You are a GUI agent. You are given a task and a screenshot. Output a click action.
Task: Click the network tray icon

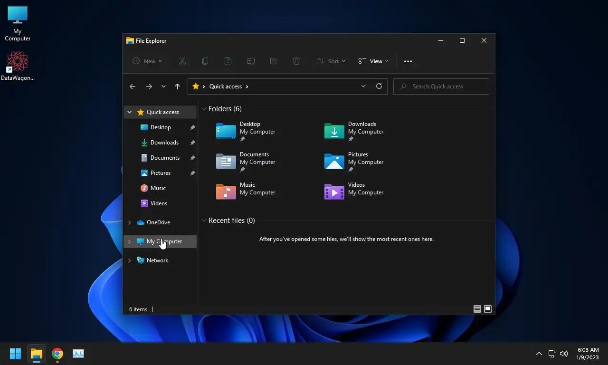[x=552, y=354]
